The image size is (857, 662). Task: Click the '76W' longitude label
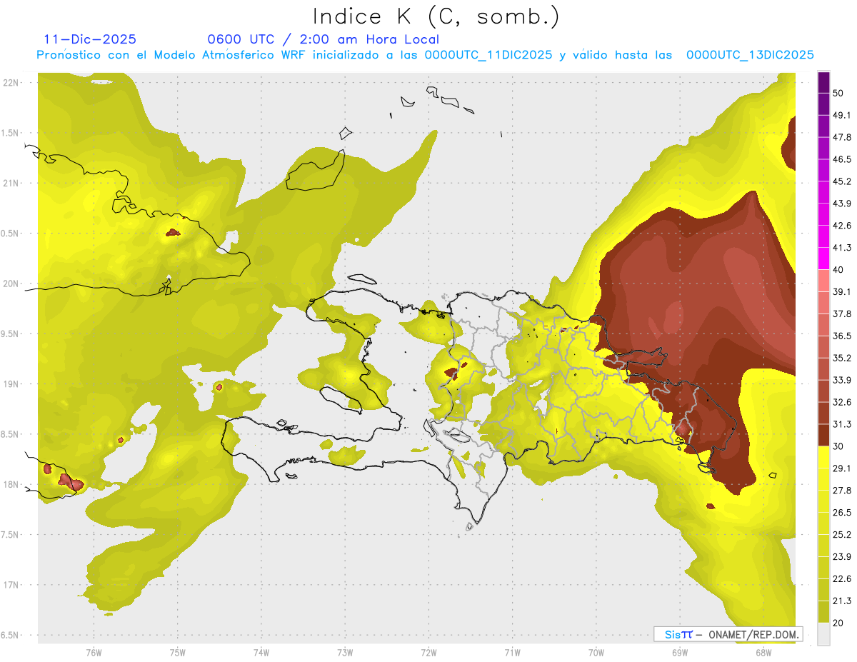click(94, 653)
